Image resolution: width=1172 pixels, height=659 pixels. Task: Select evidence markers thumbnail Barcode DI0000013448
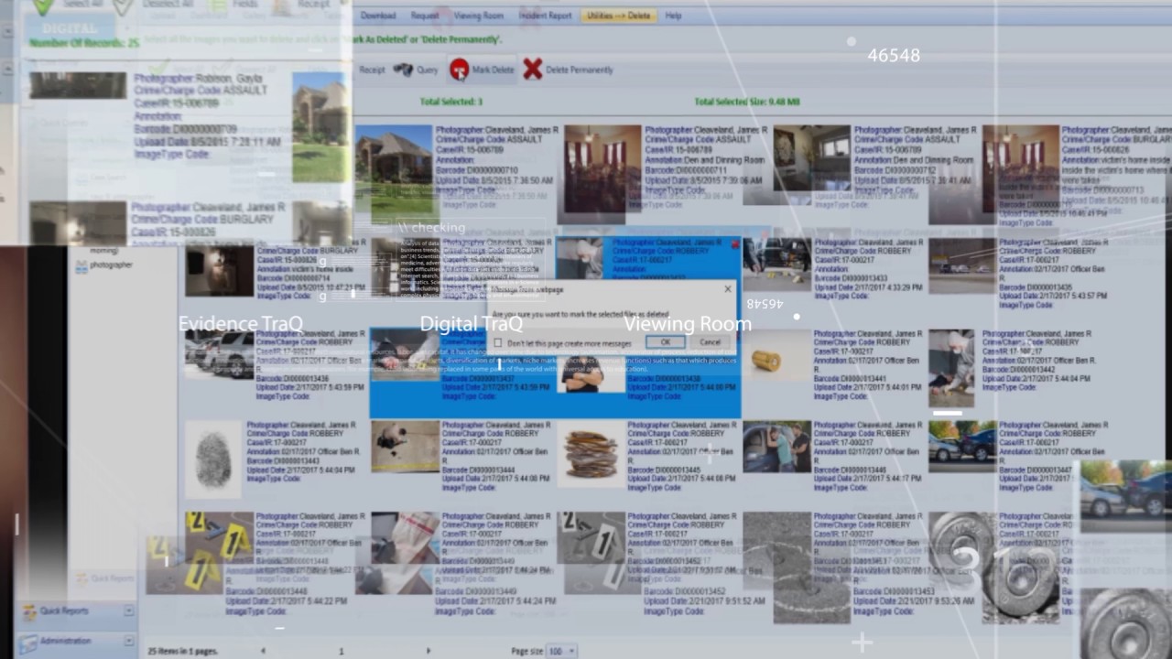point(219,549)
